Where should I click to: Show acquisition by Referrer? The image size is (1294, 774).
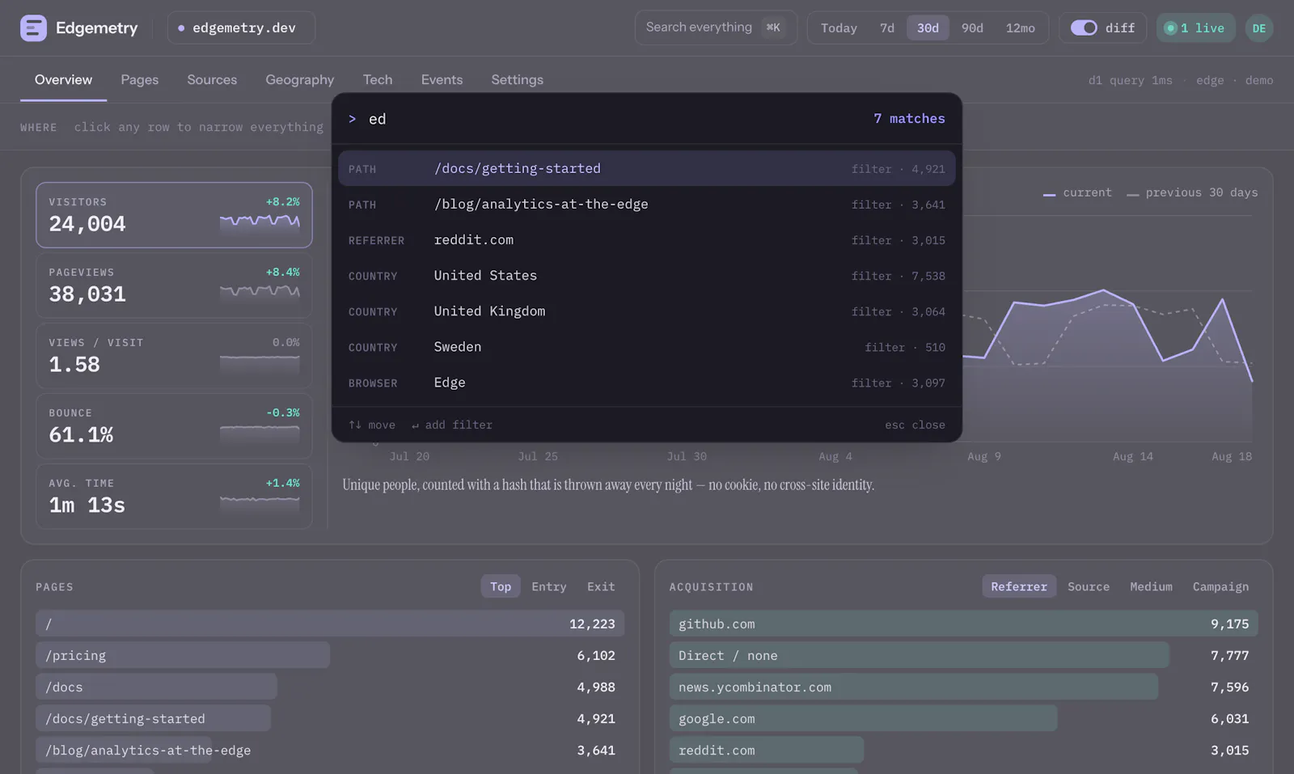coord(1019,587)
